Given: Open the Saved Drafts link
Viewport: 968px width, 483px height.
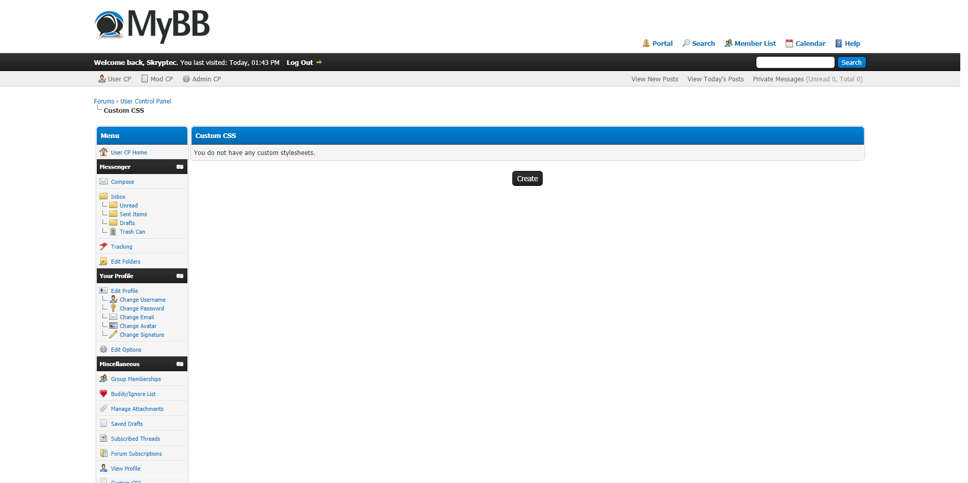Looking at the screenshot, I should click(x=127, y=424).
